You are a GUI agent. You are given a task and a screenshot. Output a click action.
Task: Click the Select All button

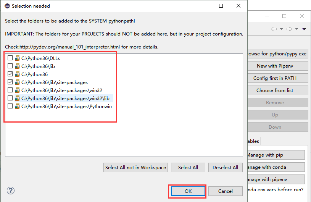[188, 168]
